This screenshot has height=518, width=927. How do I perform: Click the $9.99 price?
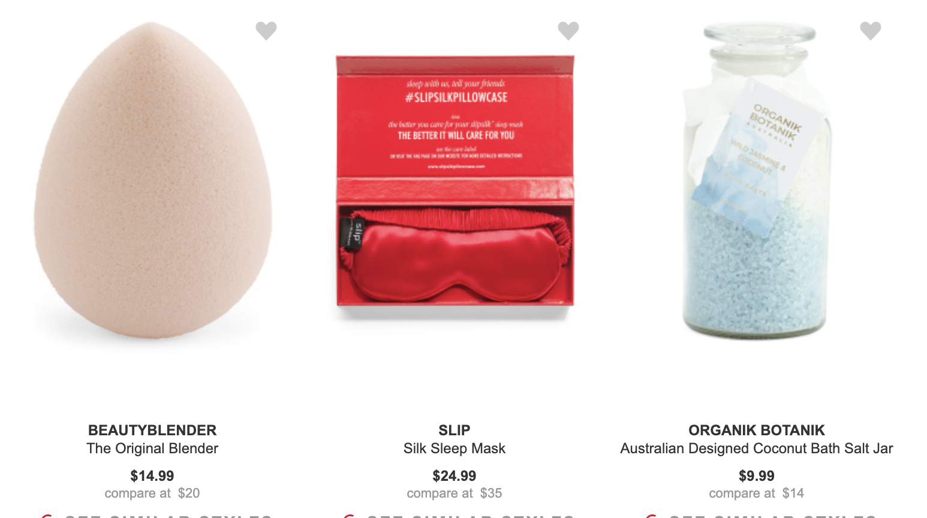[757, 476]
